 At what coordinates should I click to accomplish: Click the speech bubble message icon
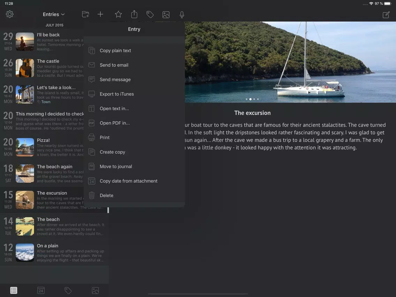click(92, 79)
